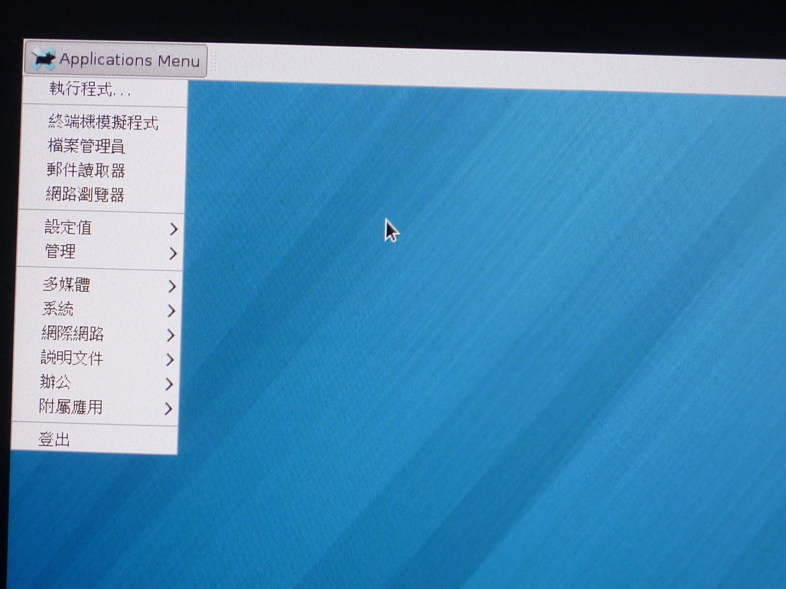786x589 pixels.
Task: Expand the 附屬應用 accessories submenu arrow
Action: pos(168,409)
